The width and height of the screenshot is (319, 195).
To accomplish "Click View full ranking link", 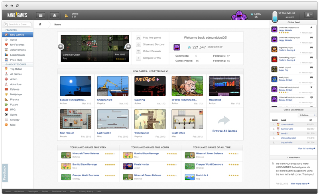I will (x=306, y=148).
